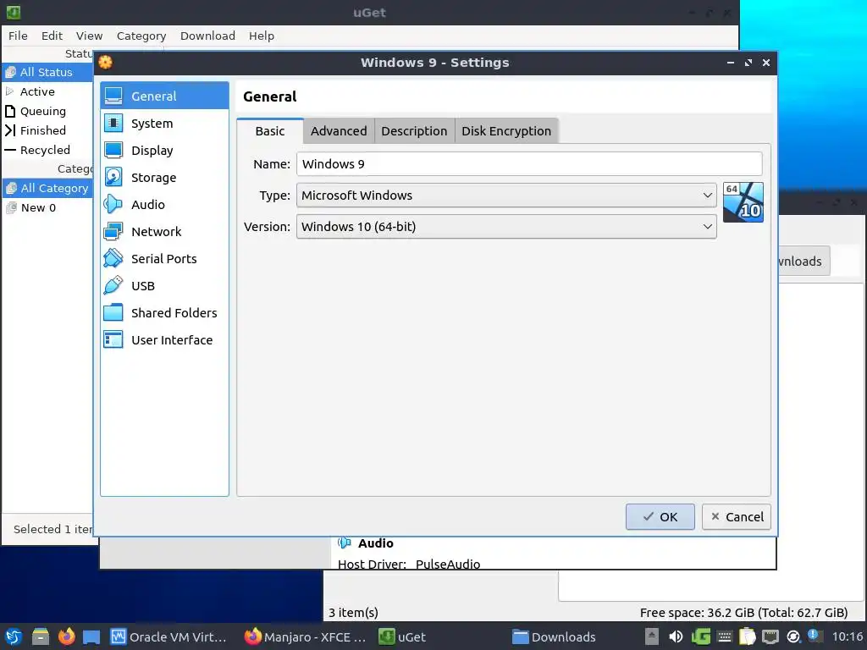The height and width of the screenshot is (650, 867).
Task: Open the Network settings page
Action: 164,232
